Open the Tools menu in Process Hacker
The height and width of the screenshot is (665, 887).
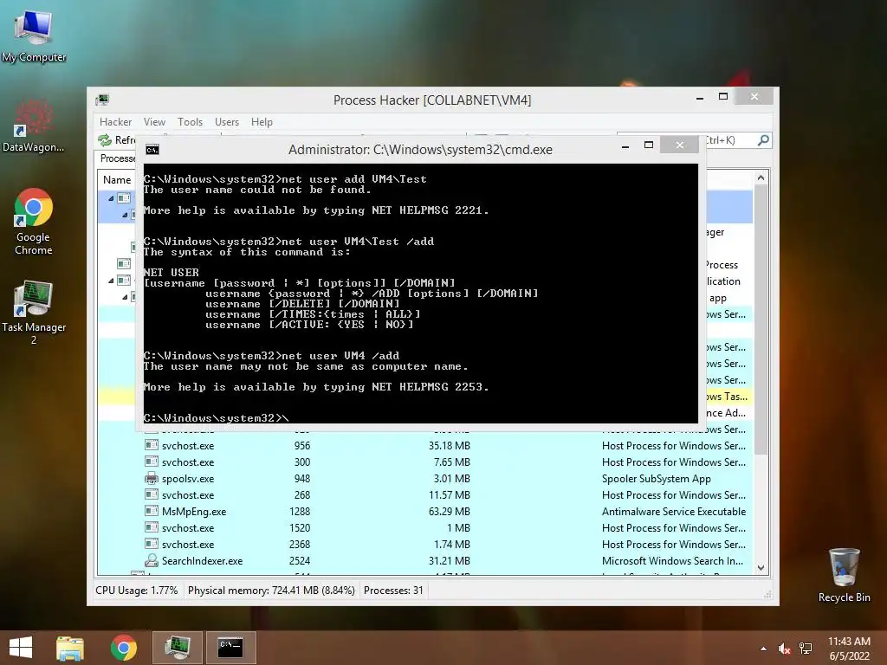tap(190, 122)
